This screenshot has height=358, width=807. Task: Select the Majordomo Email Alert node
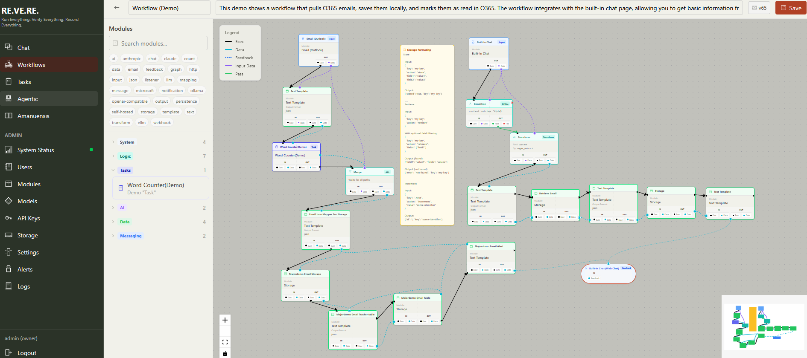tap(491, 258)
